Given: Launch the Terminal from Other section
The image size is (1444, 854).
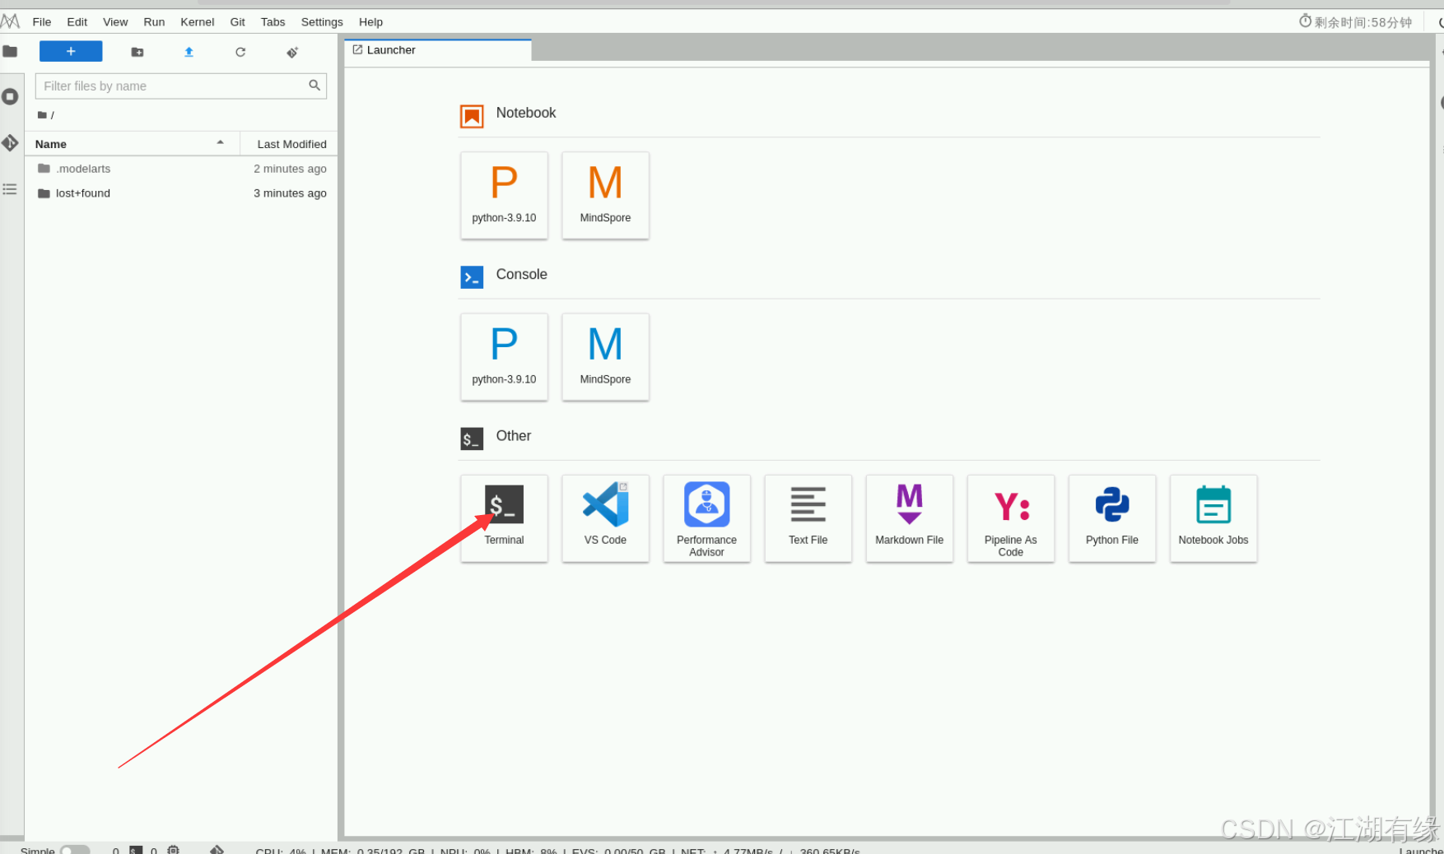Looking at the screenshot, I should (x=504, y=518).
